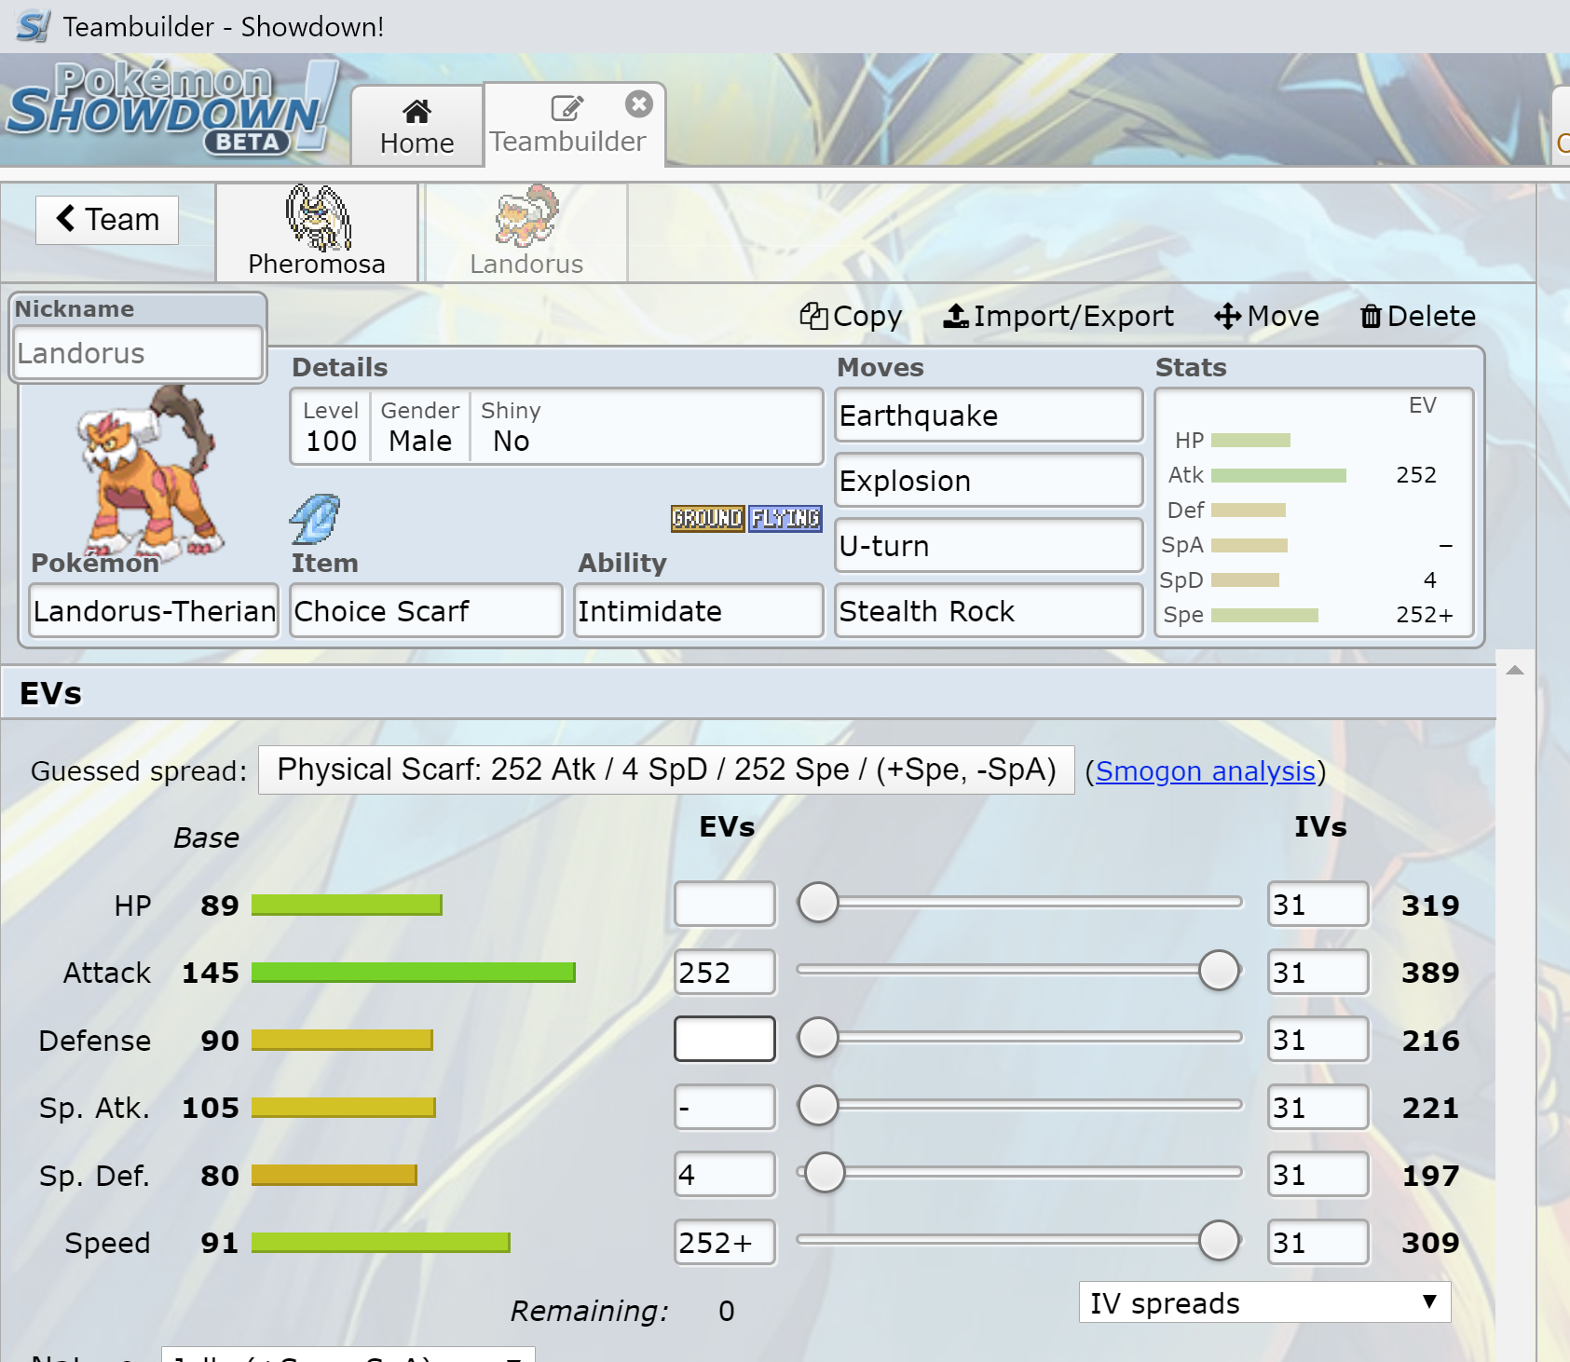1570x1362 pixels.
Task: Open Import/Export for this set
Action: [x=1058, y=317]
